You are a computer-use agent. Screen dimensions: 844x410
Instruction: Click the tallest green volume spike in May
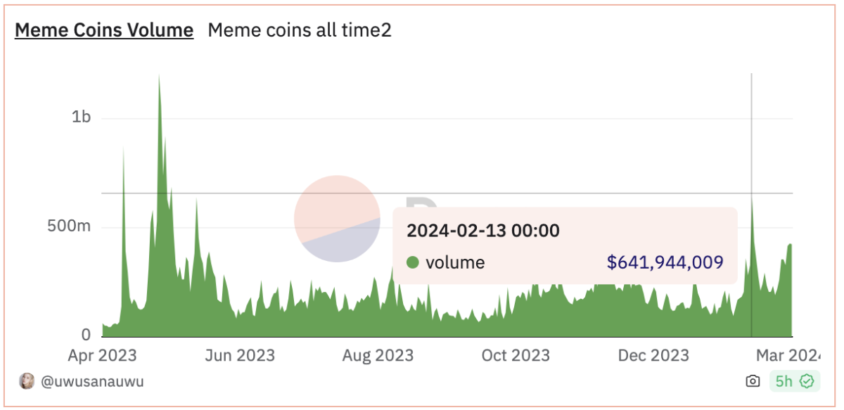[x=159, y=105]
